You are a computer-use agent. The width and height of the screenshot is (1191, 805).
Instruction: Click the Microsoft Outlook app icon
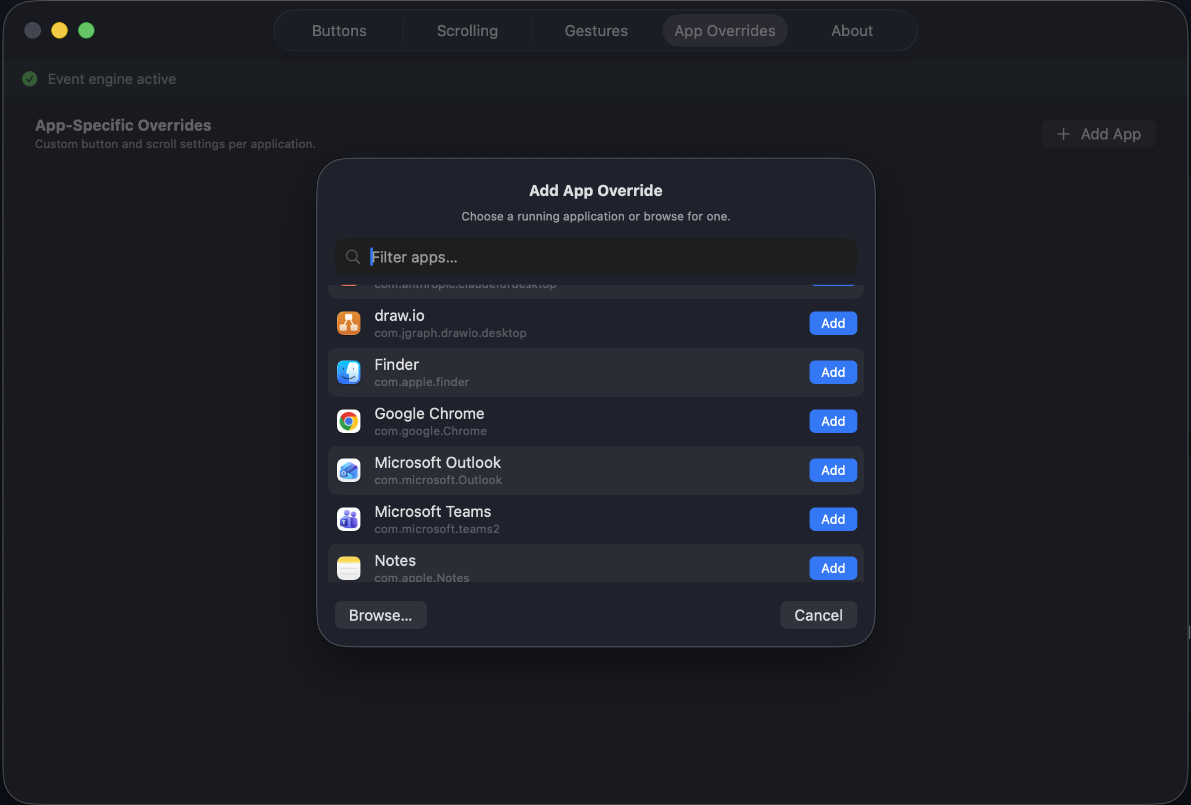pos(348,470)
